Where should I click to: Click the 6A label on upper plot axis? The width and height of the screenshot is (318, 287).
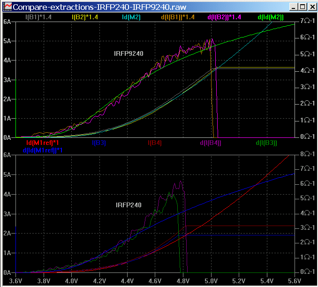point(7,22)
